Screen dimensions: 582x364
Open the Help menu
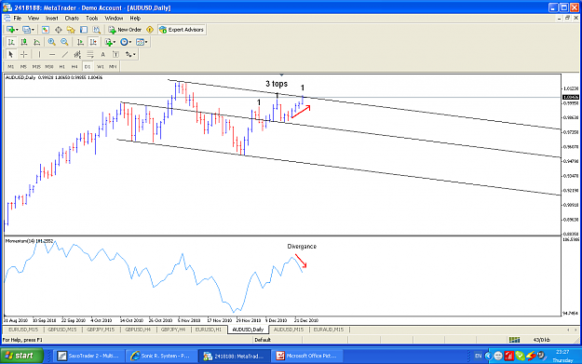click(x=135, y=19)
